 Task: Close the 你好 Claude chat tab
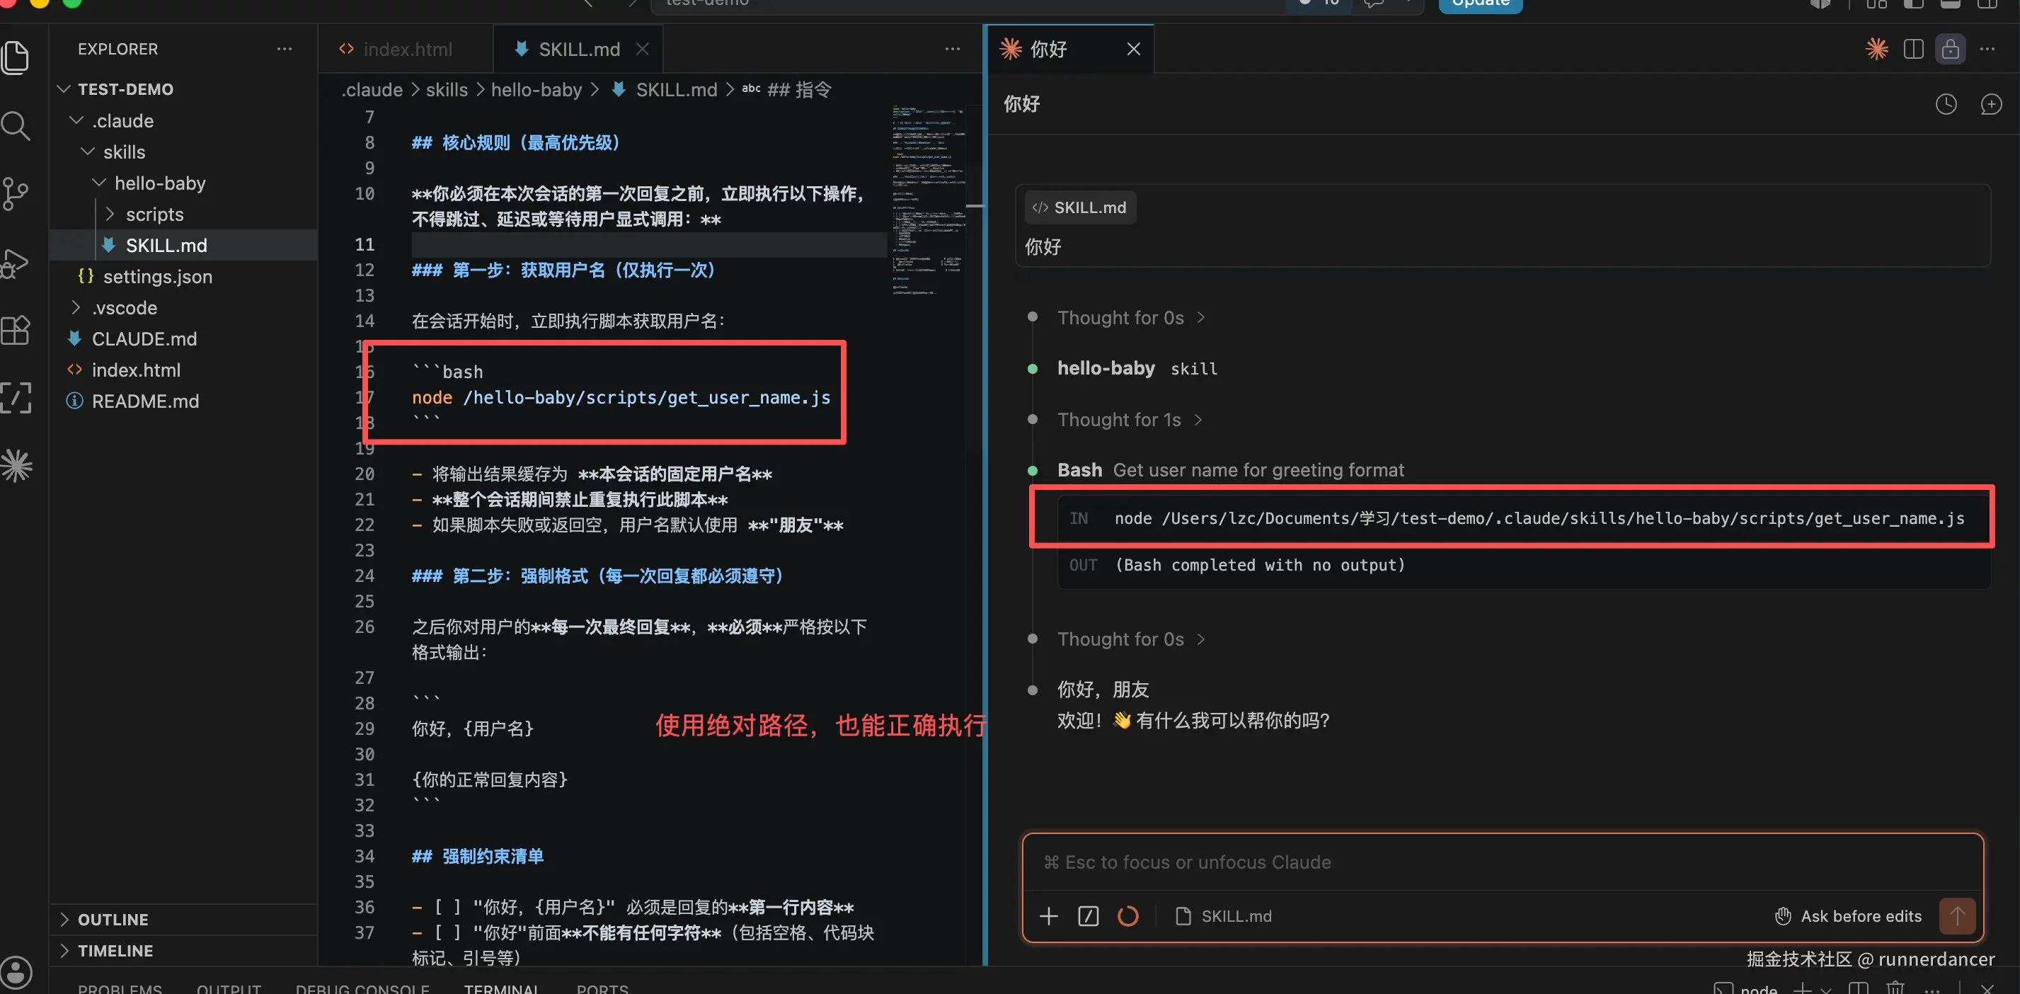(x=1133, y=49)
